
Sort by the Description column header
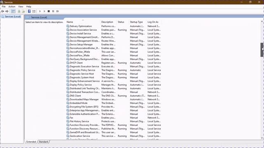pos(108,22)
